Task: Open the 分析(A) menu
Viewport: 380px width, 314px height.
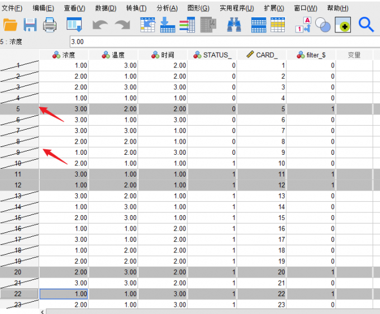Action: tap(167, 8)
